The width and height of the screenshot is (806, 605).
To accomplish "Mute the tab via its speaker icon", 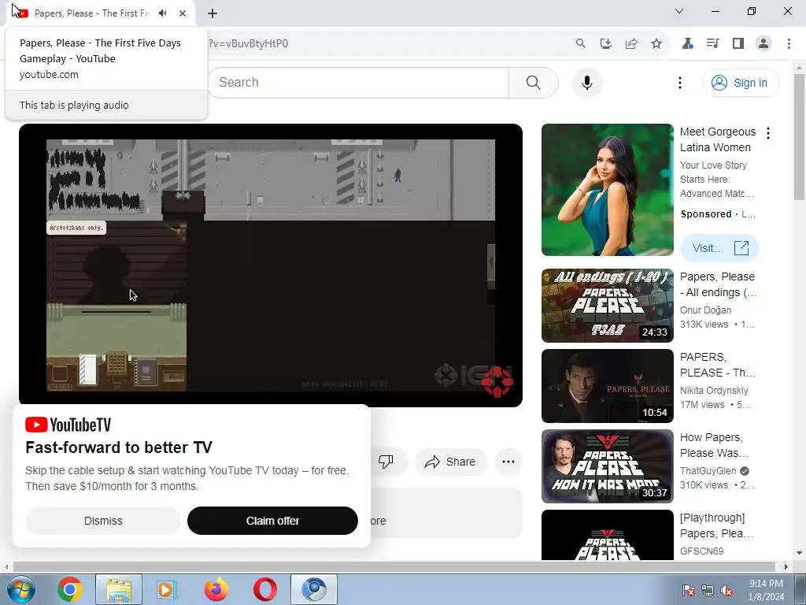I will [163, 13].
